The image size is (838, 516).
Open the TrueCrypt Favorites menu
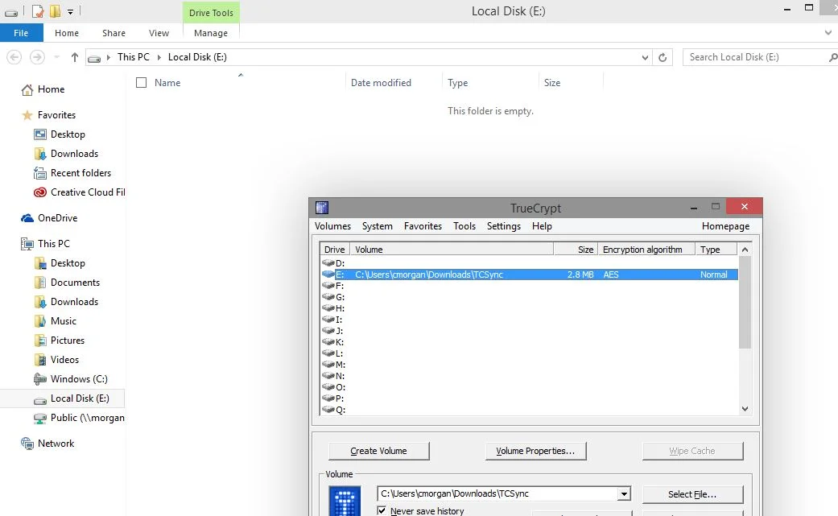423,226
